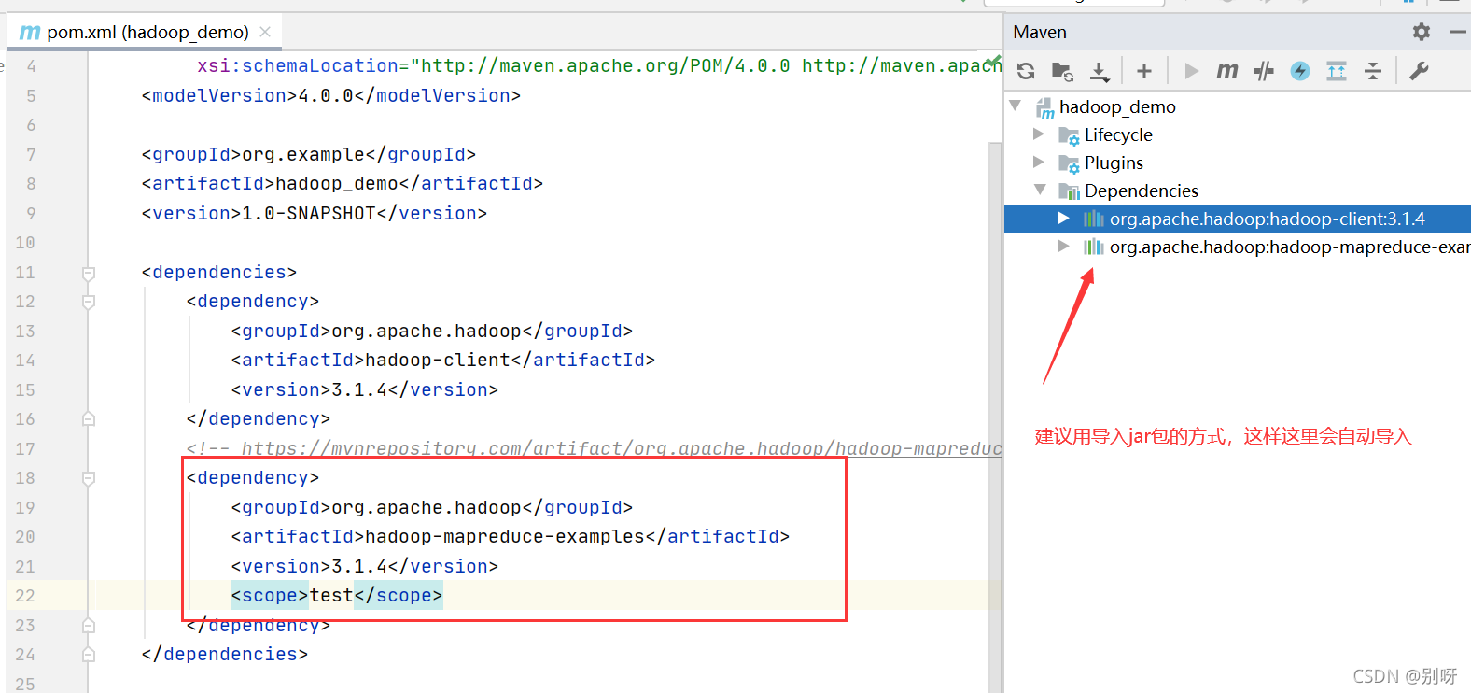The width and height of the screenshot is (1471, 693).
Task: Close the pom.xml editor tab
Action: pos(265,32)
